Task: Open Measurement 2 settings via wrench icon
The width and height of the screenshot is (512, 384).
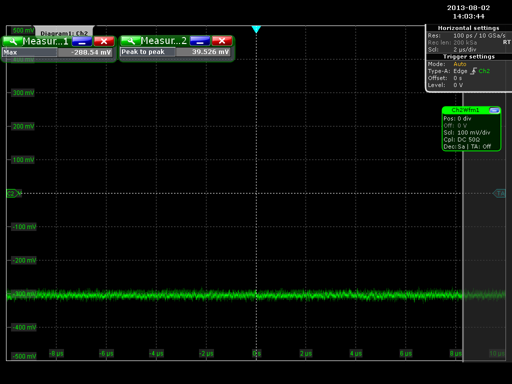Action: pos(130,41)
